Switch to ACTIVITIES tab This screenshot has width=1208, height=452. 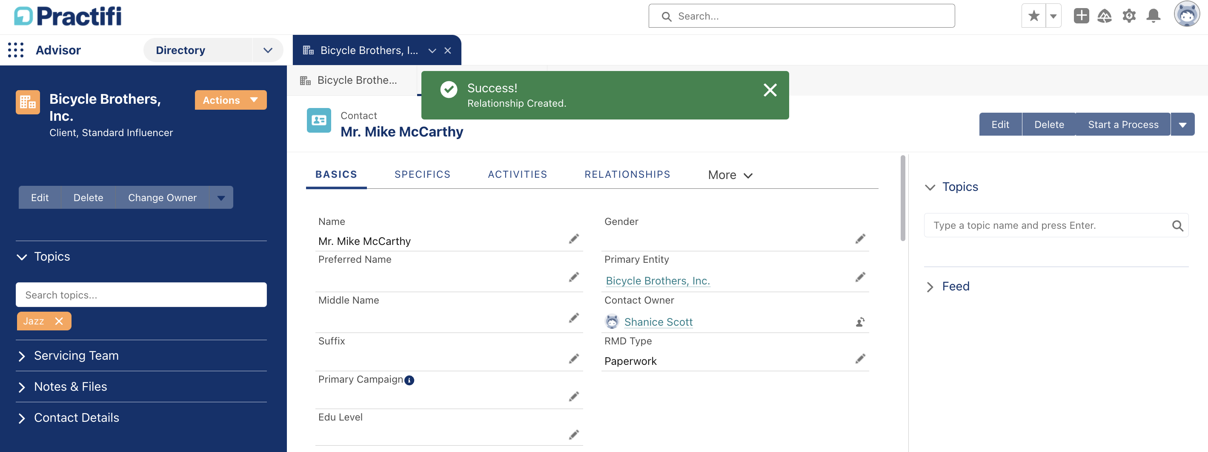pos(517,174)
